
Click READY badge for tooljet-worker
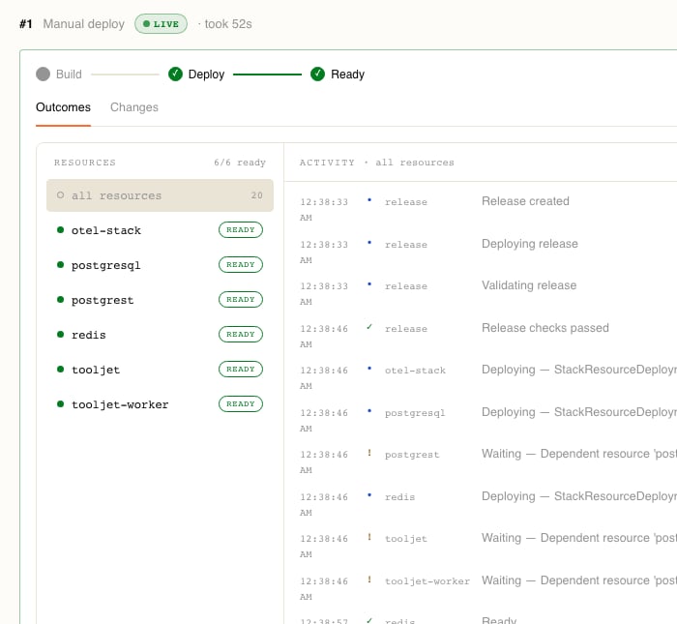[x=241, y=403]
